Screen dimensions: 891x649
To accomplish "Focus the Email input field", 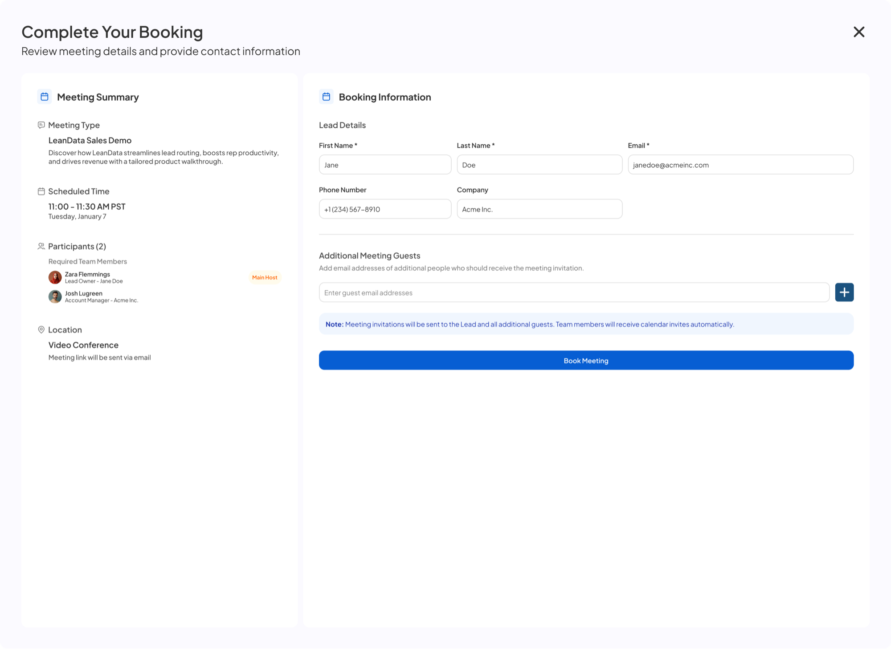I will pos(740,165).
